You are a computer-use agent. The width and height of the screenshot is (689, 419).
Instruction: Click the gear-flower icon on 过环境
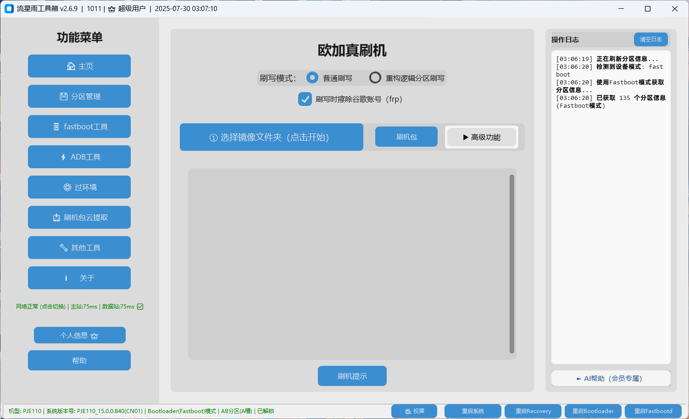67,187
